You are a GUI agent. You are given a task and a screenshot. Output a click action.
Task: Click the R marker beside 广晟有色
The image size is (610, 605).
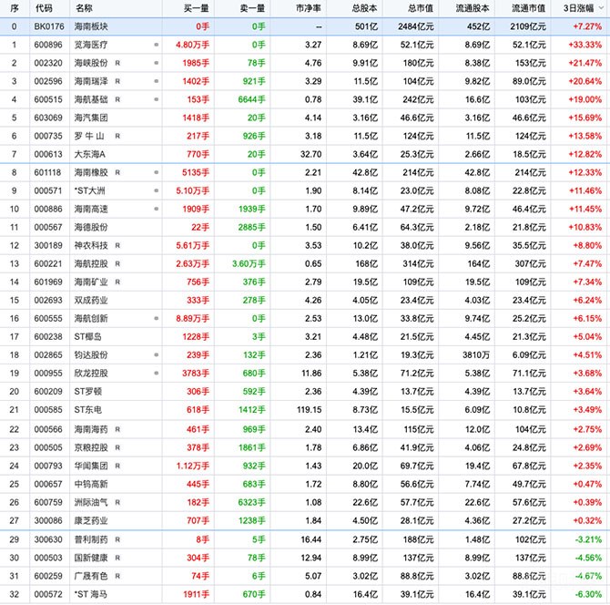pyautogui.click(x=117, y=576)
